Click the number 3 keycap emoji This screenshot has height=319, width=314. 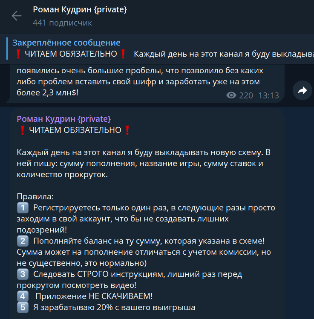(23, 274)
